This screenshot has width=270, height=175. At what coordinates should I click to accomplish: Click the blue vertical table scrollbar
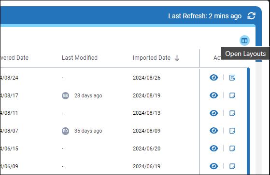248,121
